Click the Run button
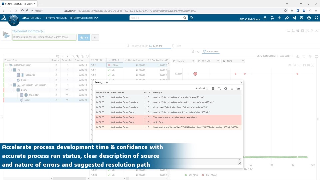Screen dimensions: 320x180 [x=84, y=38]
